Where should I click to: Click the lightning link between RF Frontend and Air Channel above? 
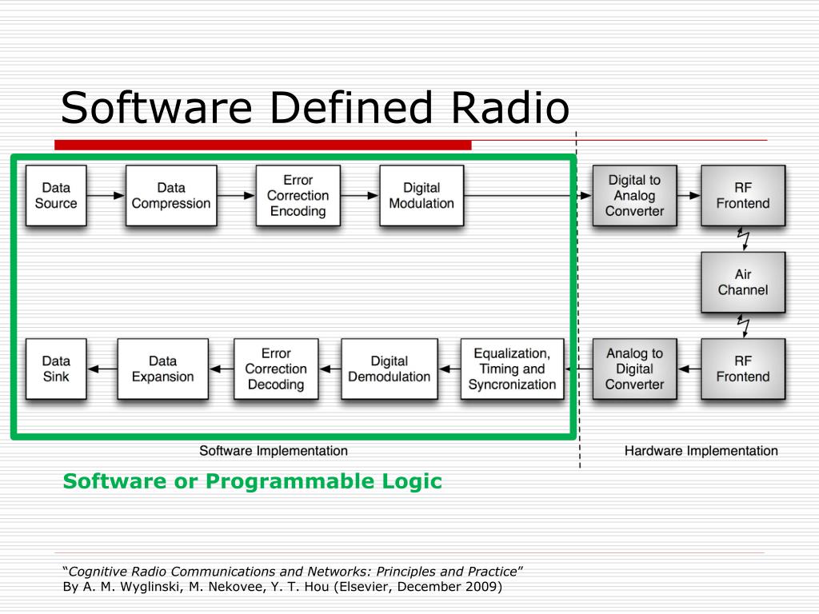point(743,239)
